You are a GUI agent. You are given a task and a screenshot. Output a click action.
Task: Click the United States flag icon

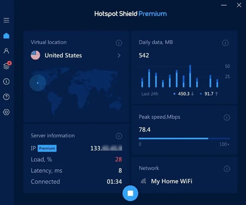coord(35,55)
